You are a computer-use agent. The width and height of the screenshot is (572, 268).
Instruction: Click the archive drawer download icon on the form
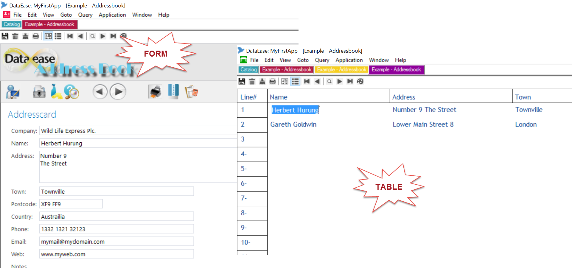pos(39,92)
